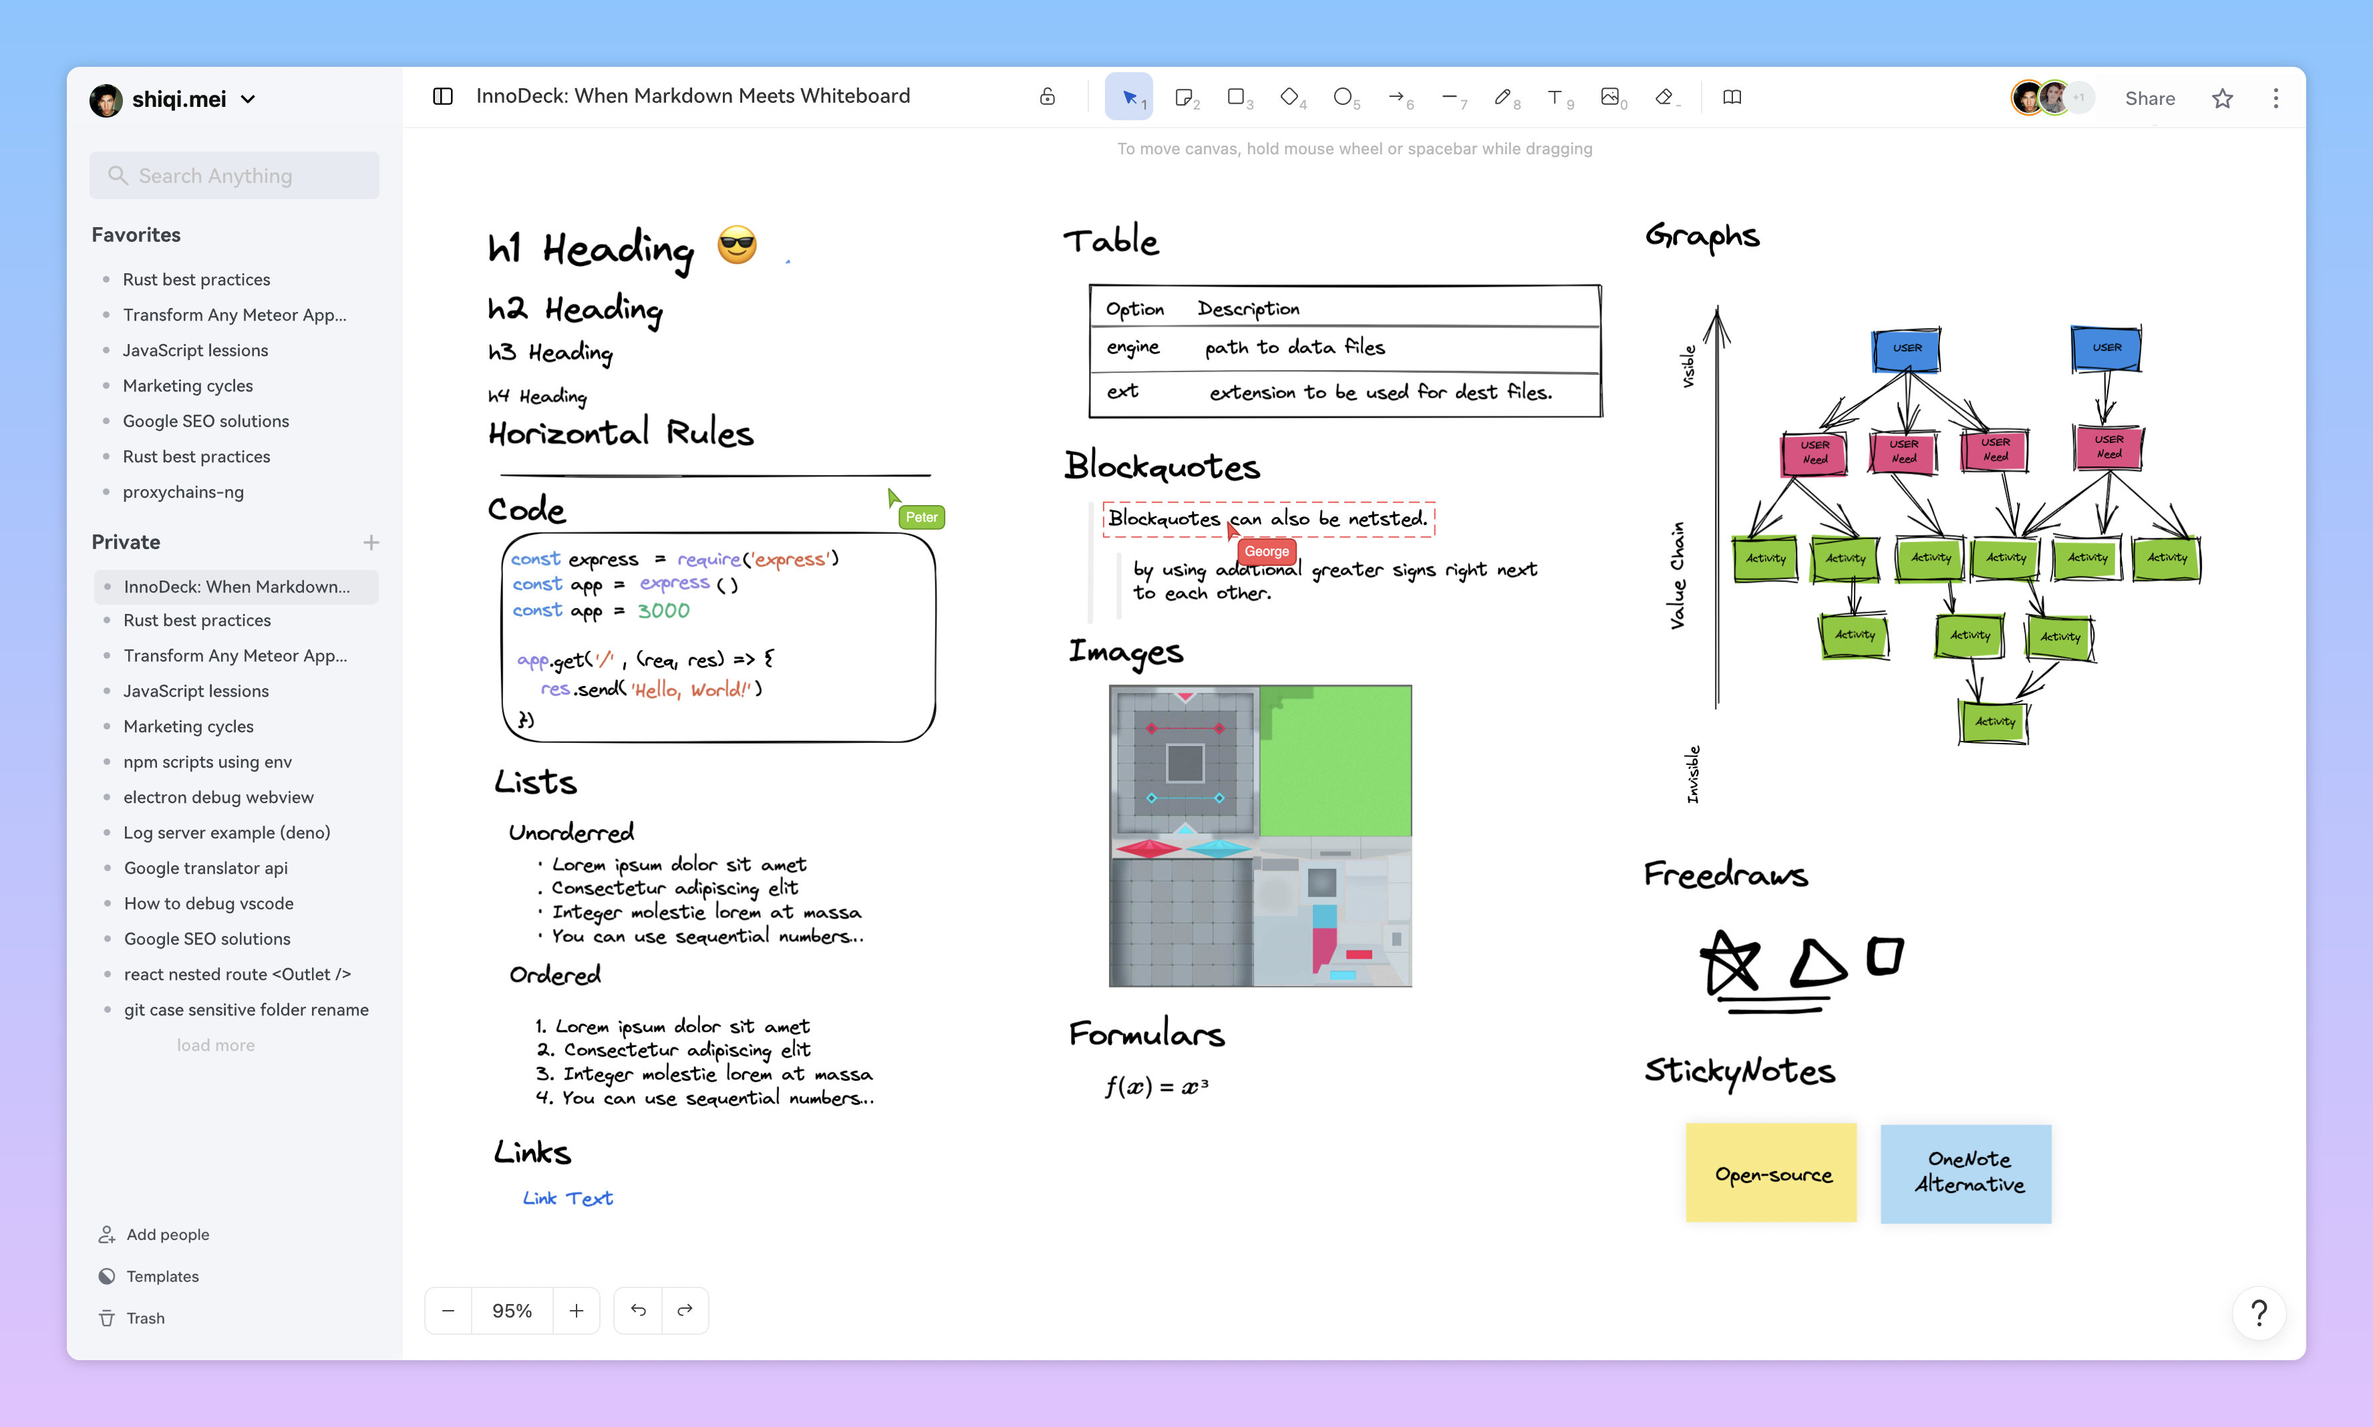Follow the Link Text hyperlink
The image size is (2373, 1427).
(567, 1198)
